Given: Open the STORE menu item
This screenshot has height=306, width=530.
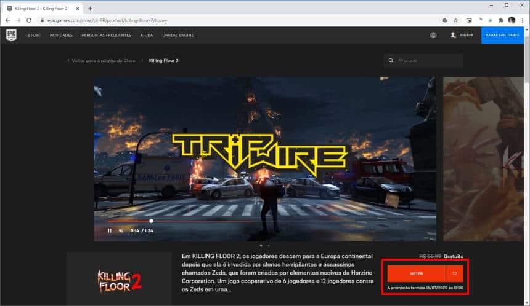Looking at the screenshot, I should click(34, 36).
